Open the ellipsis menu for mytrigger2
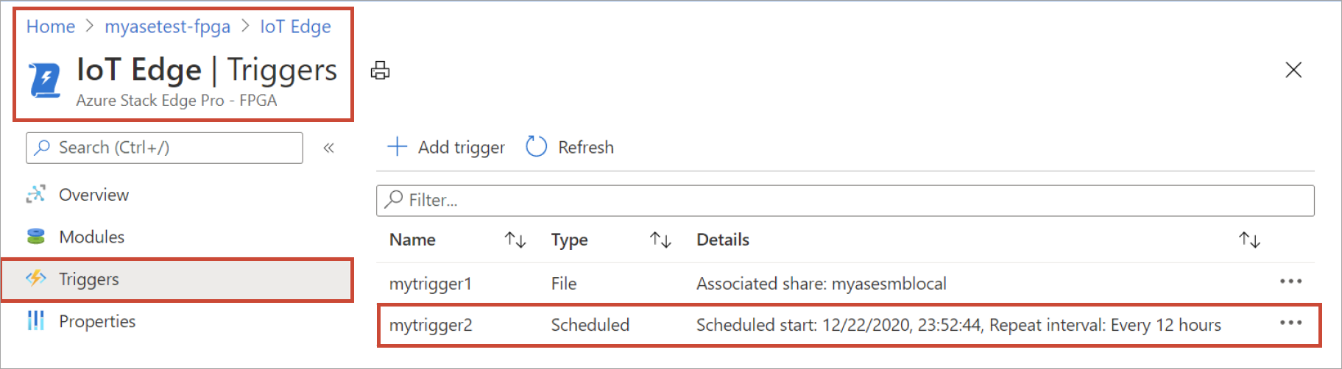This screenshot has height=369, width=1342. tap(1290, 323)
